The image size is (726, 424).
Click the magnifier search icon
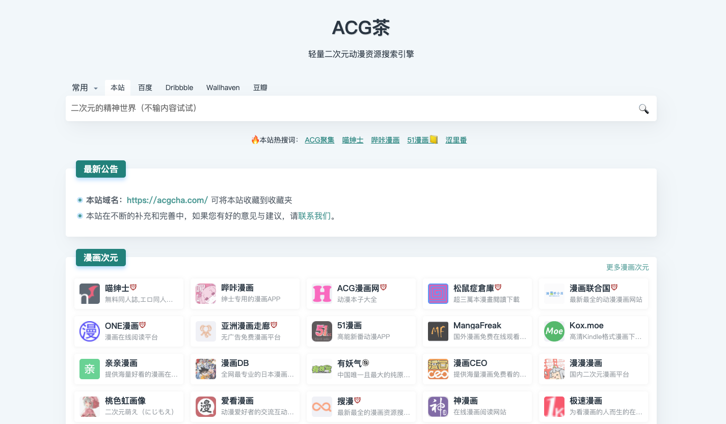pyautogui.click(x=643, y=108)
